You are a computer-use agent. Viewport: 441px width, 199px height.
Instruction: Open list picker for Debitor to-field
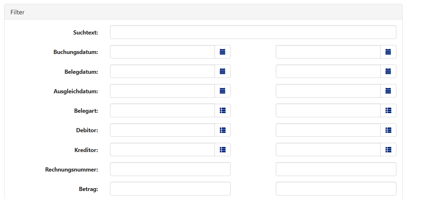click(388, 130)
